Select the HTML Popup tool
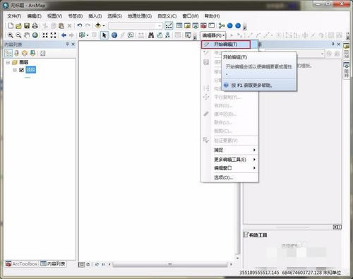Image resolution: width=353 pixels, height=279 pixels. tap(131, 35)
